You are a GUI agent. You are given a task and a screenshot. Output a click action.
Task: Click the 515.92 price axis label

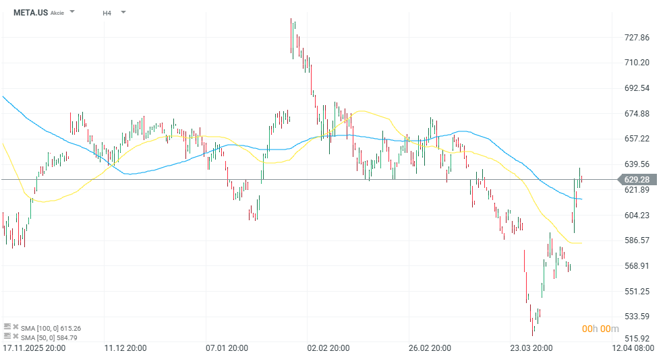click(x=637, y=338)
